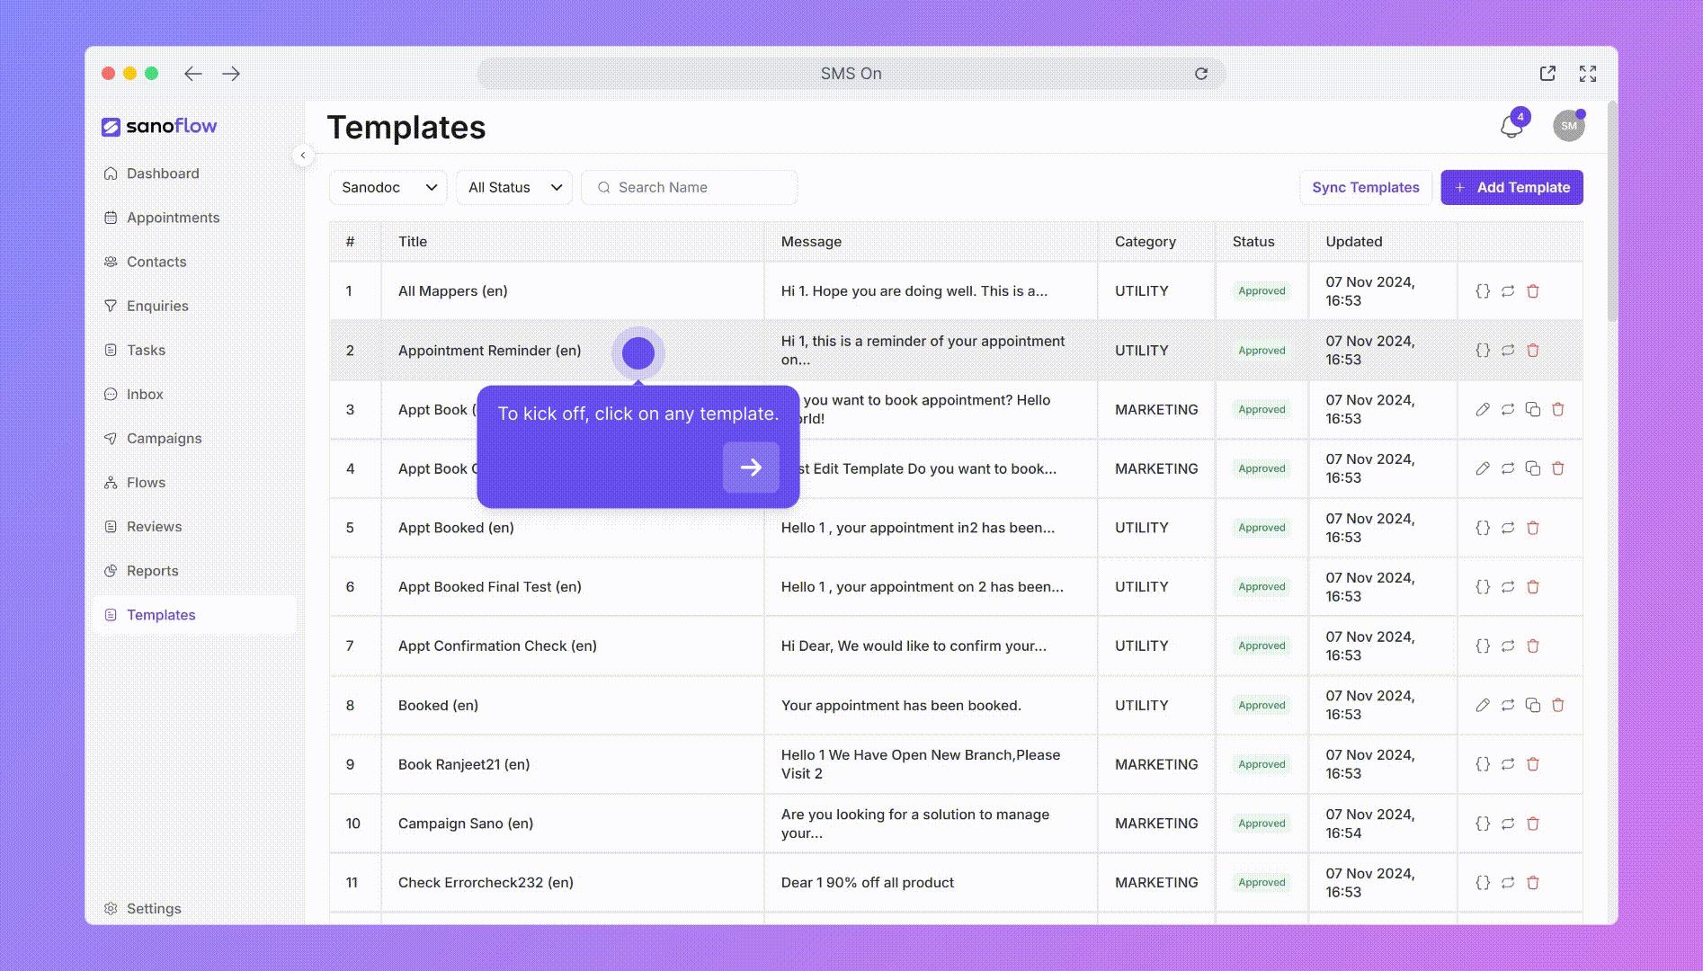1703x971 pixels.
Task: Click the Add Template button
Action: tap(1511, 188)
